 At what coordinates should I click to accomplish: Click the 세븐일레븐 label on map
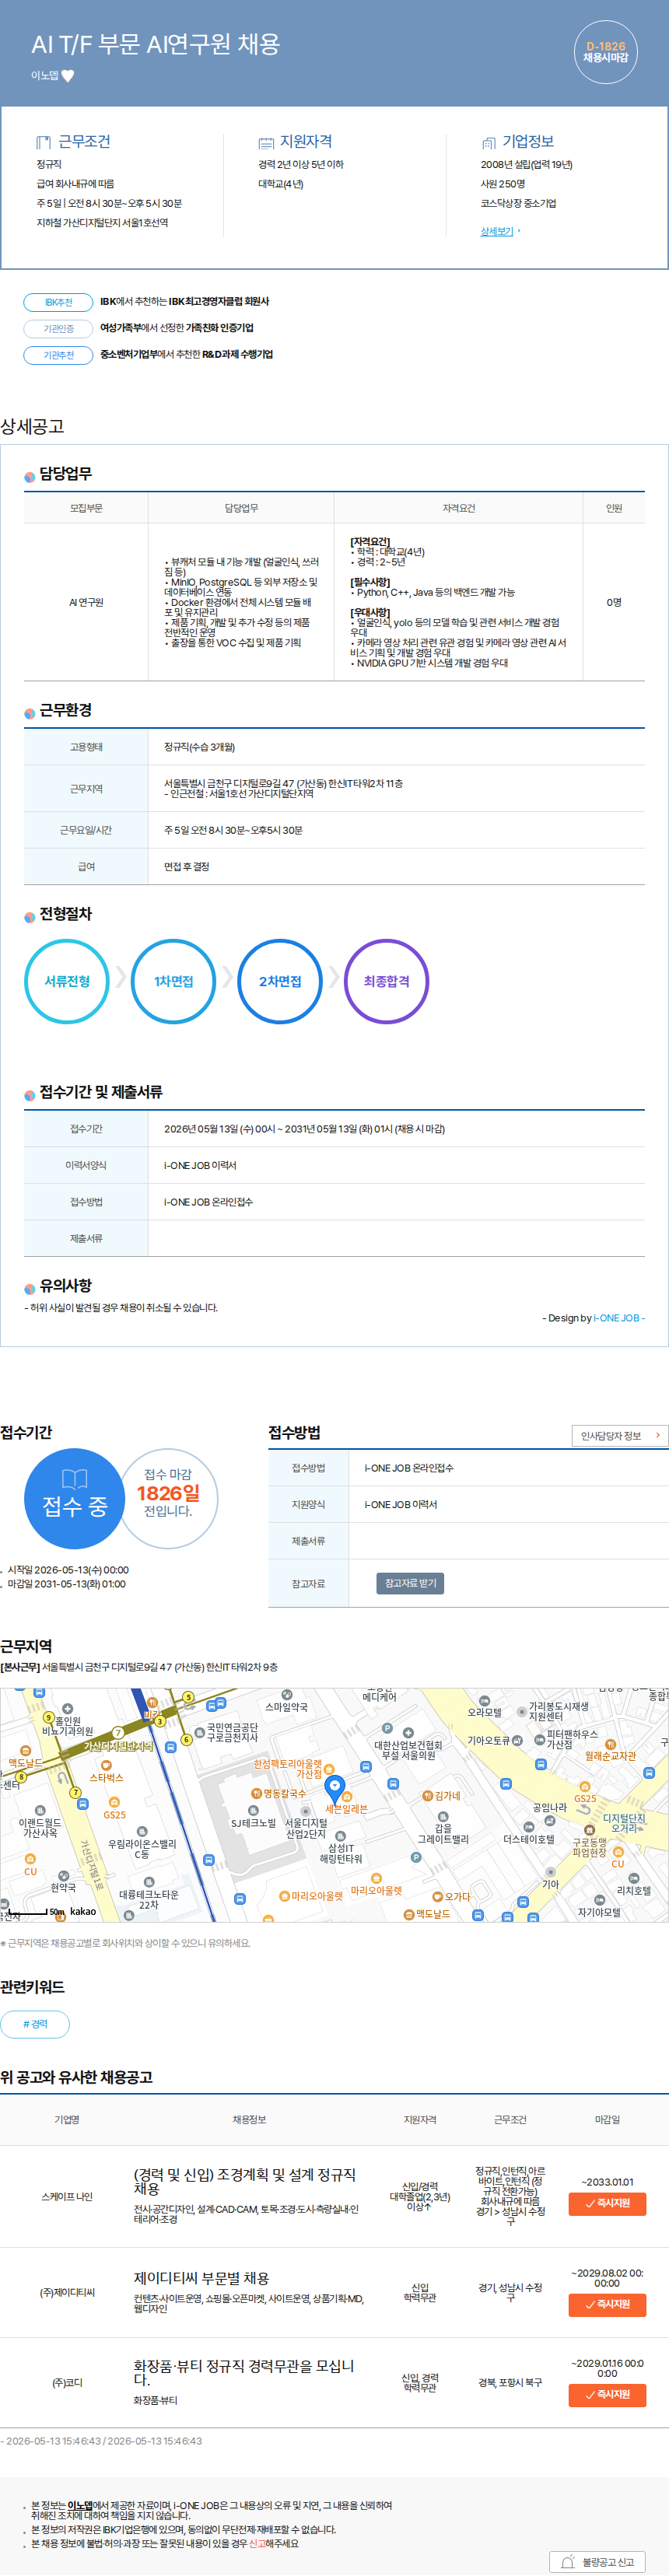coord(346,1808)
